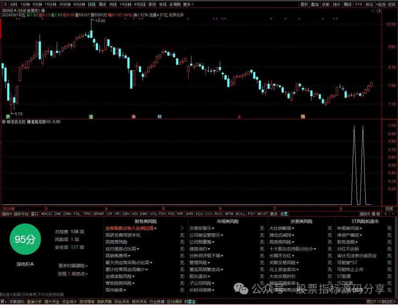Click the green '跌' event marker on chart
Screen dimensions: 398x305
(x=8, y=116)
